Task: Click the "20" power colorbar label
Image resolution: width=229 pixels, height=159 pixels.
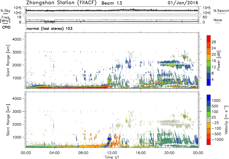Action: (214, 55)
